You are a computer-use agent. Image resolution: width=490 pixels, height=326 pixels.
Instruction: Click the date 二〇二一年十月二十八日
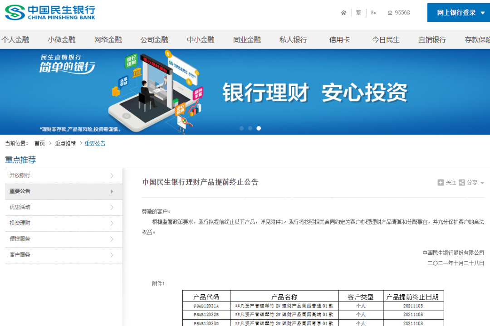(x=456, y=263)
